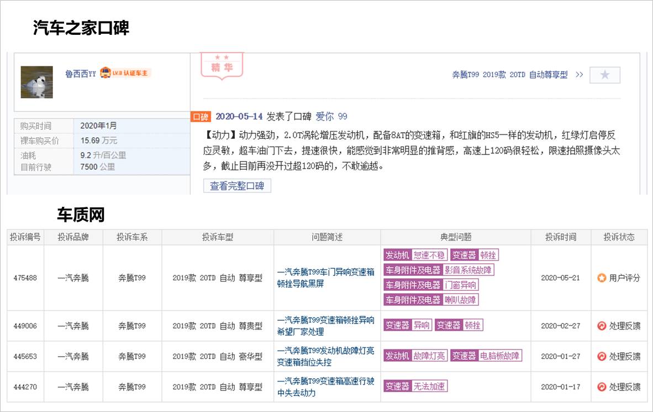Select complaint number 449006
653x412 pixels.
point(25,326)
